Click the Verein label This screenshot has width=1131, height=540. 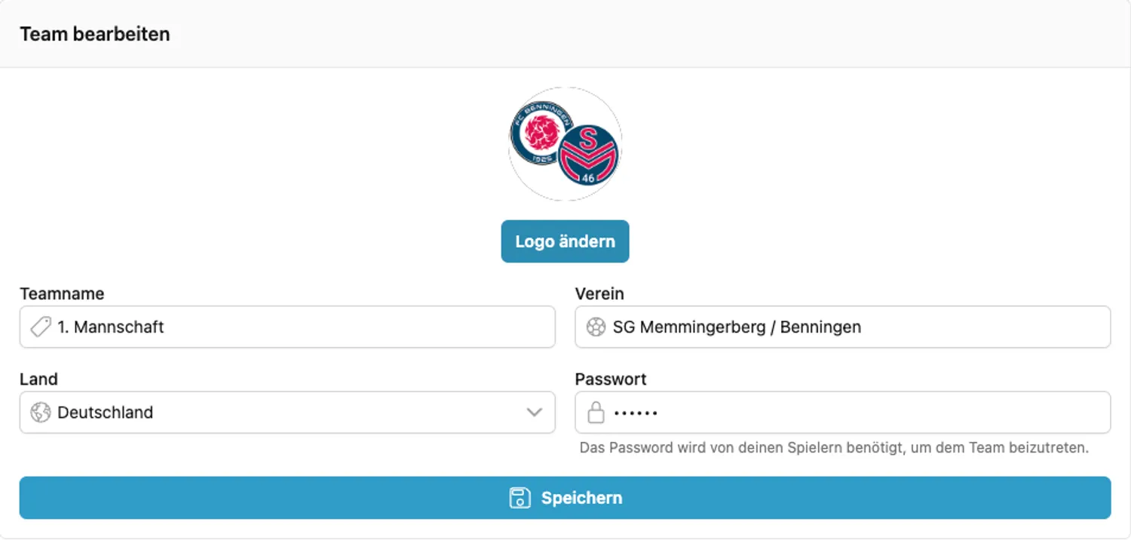599,293
